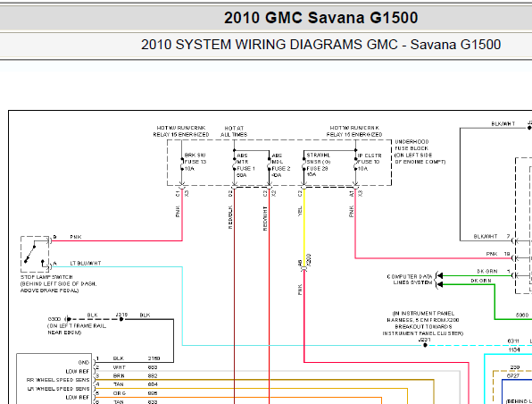532x404 pixels.
Task: Select the "J231" splice label
Action: click(425, 340)
